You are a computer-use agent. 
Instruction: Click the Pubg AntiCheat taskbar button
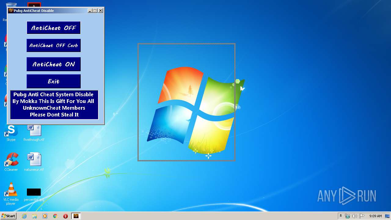tap(76, 216)
